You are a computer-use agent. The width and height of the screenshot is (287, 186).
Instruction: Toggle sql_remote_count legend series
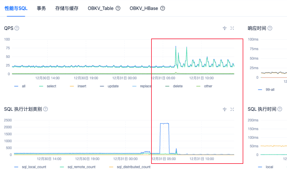click(x=78, y=167)
